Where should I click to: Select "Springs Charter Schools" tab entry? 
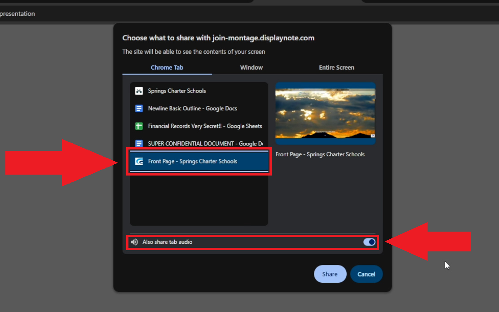[x=177, y=91]
